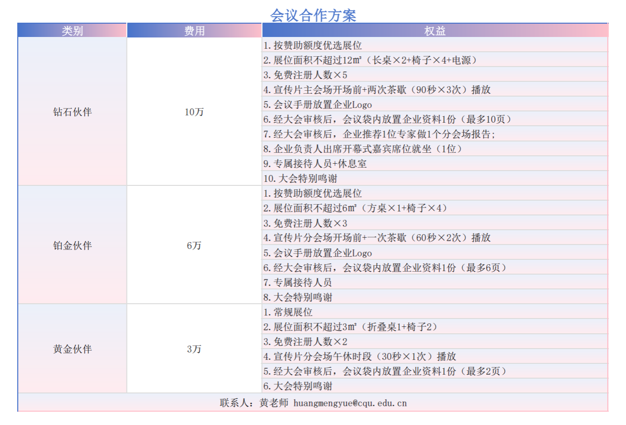Select the 展位面积不超过12㎡ benefit row
Image resolution: width=626 pixels, height=425 pixels.
tap(370, 60)
